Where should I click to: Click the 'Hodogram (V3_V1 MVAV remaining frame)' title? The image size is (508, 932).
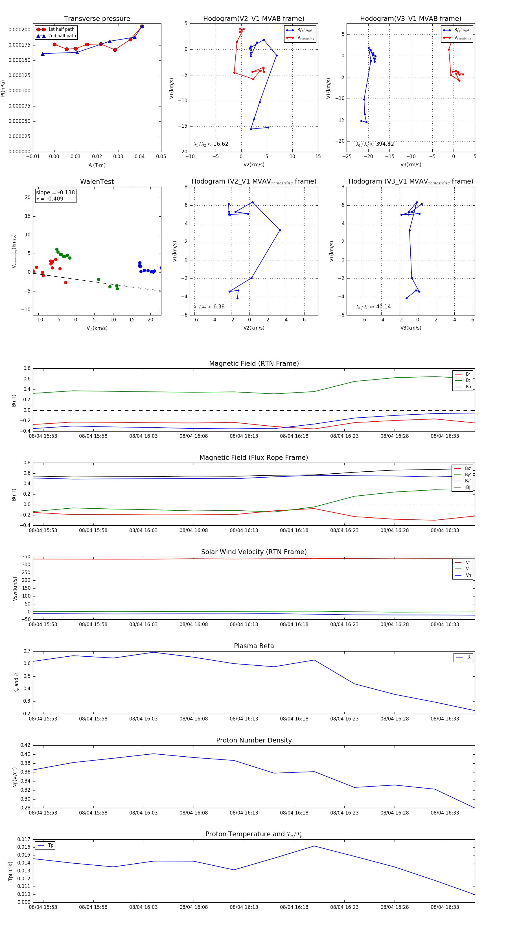click(x=411, y=182)
